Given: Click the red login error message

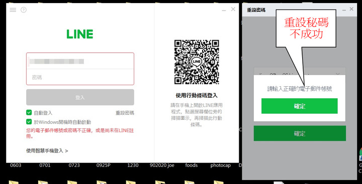Looking at the screenshot, I should click(80, 133).
